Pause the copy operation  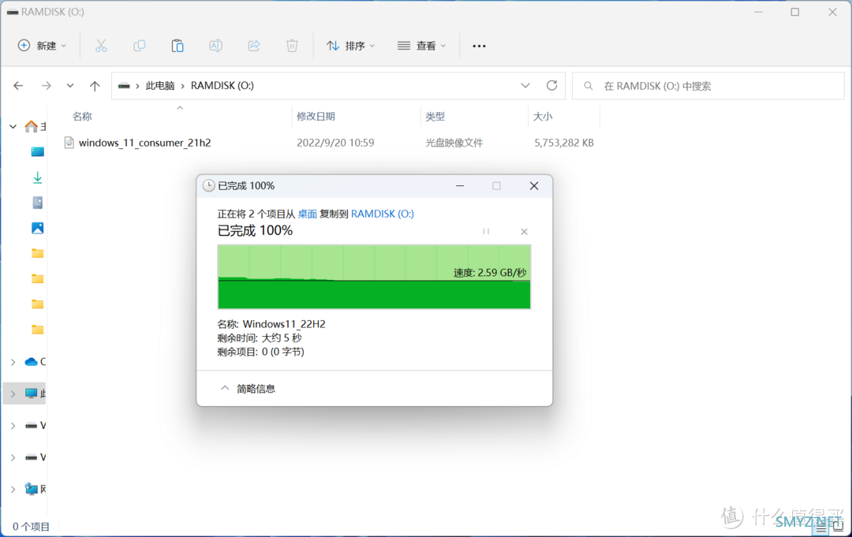click(486, 231)
